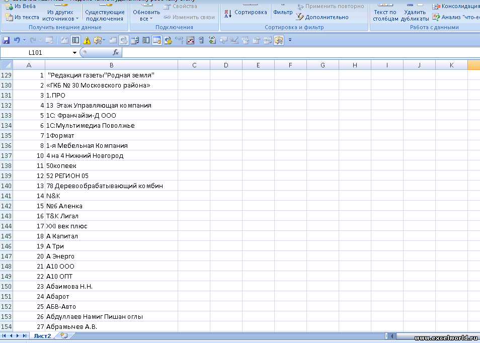This screenshot has height=343, width=480.
Task: Expand 'Из других источников' dropdown
Action: pyautogui.click(x=60, y=15)
